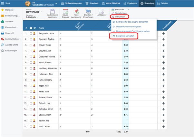
Task: Click the Neue Anmerkung pin icon
Action: [x=77, y=11]
